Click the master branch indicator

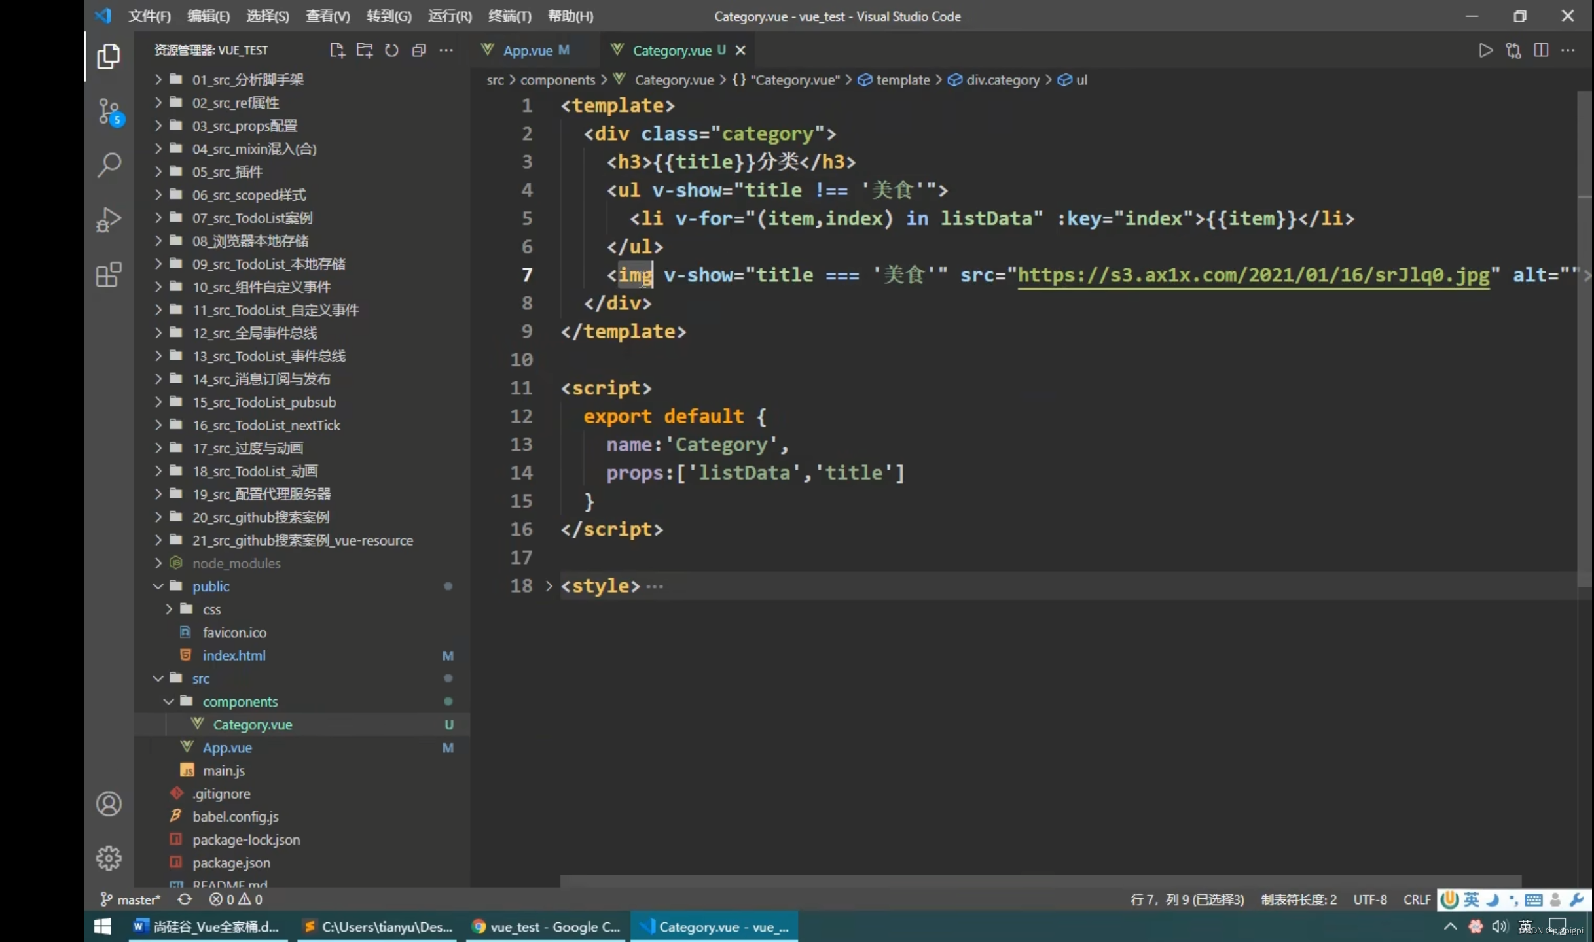click(131, 899)
